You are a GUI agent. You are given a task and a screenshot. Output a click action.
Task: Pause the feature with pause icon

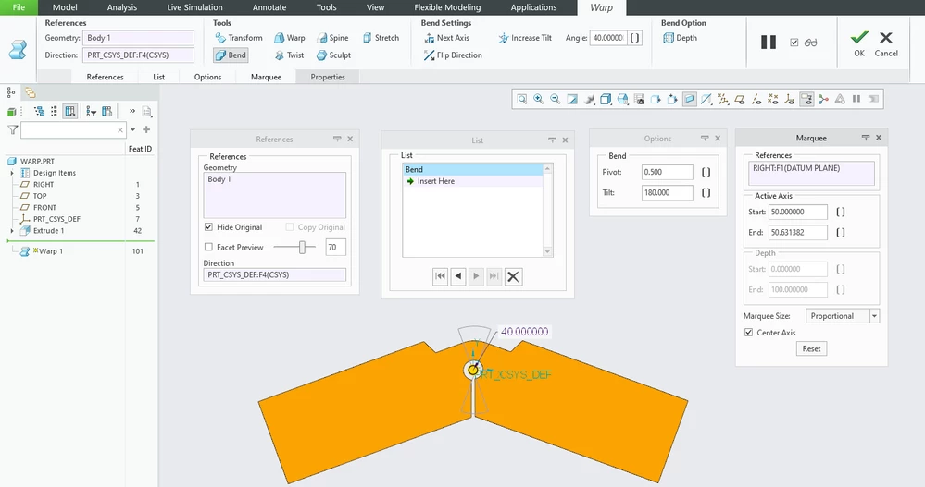coord(769,43)
